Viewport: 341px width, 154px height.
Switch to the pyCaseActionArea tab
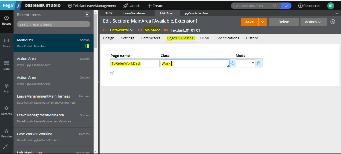[197, 13]
